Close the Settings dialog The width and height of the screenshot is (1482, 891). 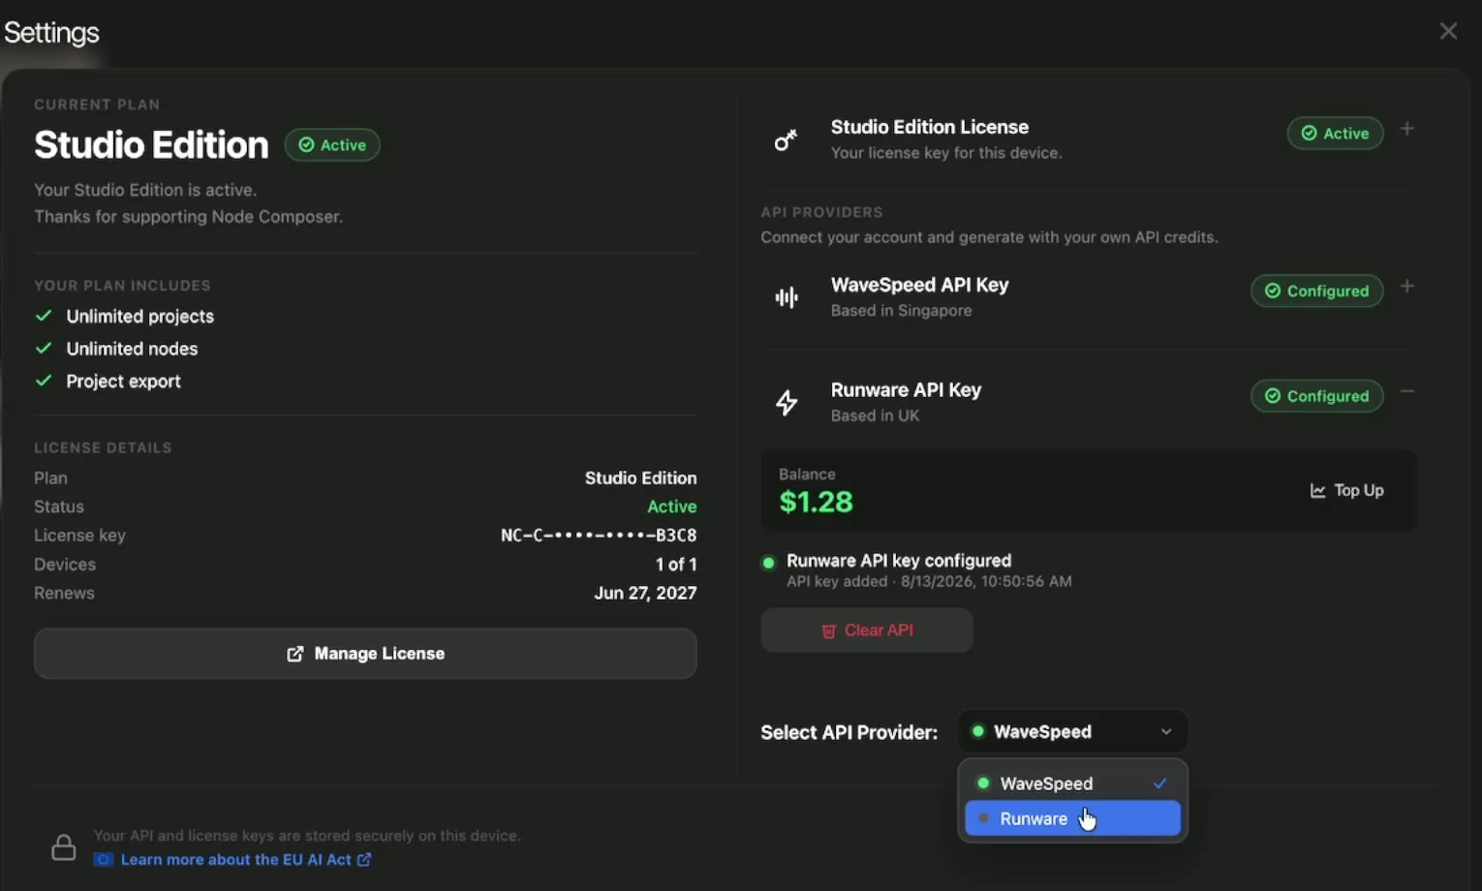1448,31
